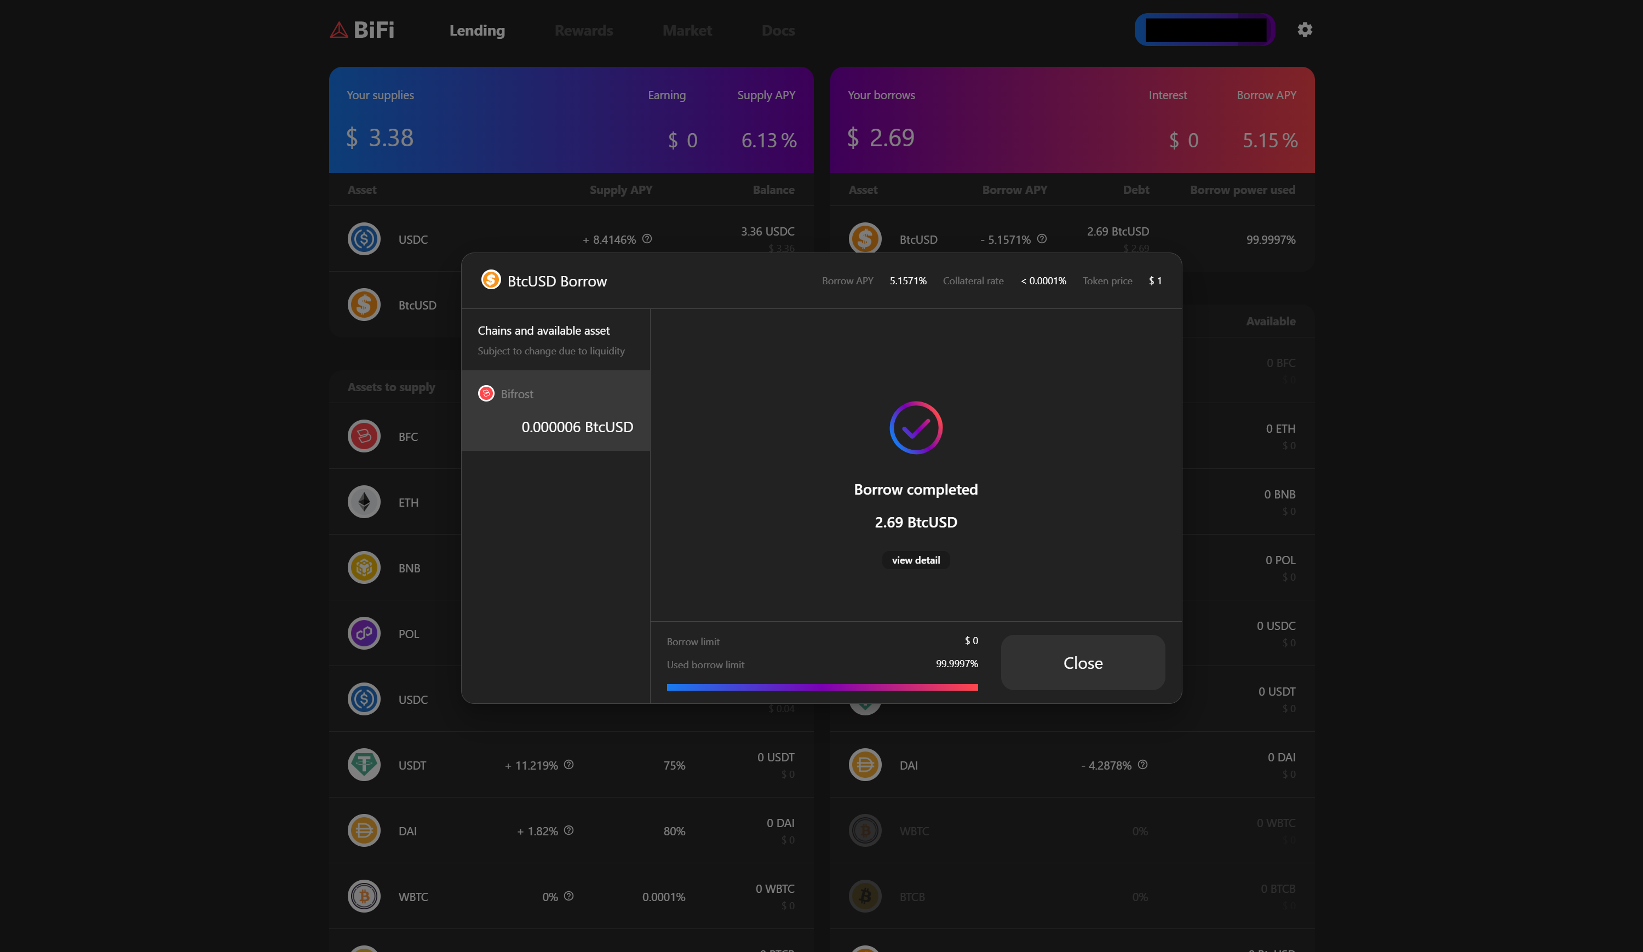Click the view detail link
Screen dimensions: 1643x952
[x=915, y=560]
